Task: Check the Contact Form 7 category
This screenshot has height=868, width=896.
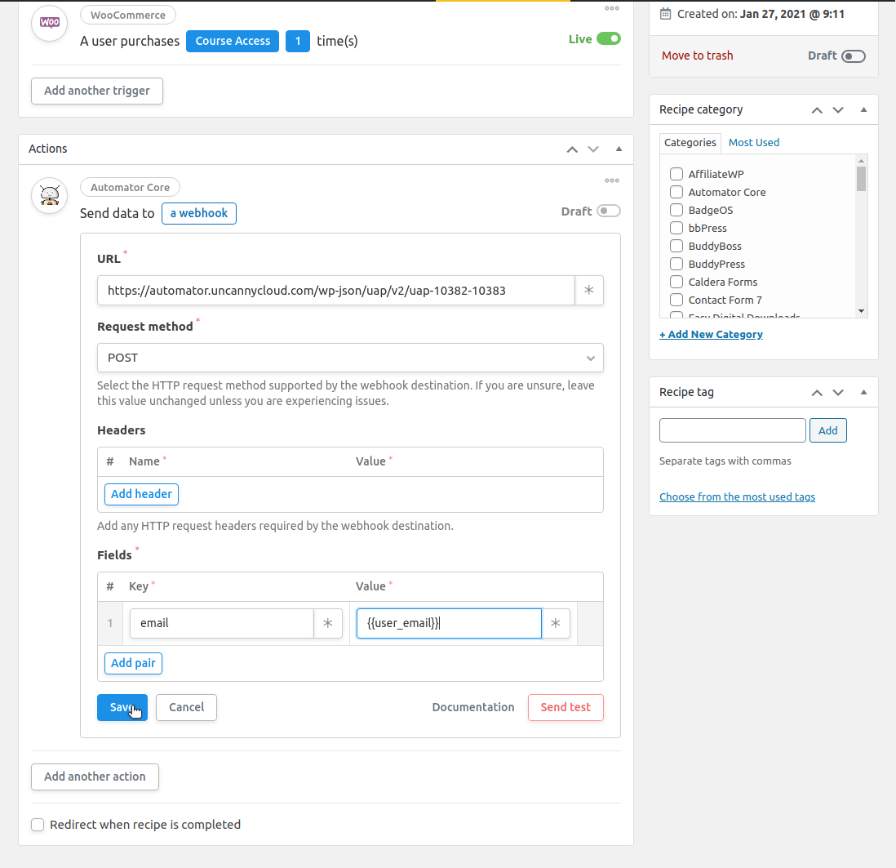Action: (x=676, y=300)
